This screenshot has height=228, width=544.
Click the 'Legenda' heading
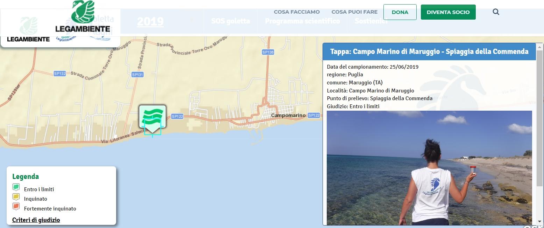tap(26, 177)
